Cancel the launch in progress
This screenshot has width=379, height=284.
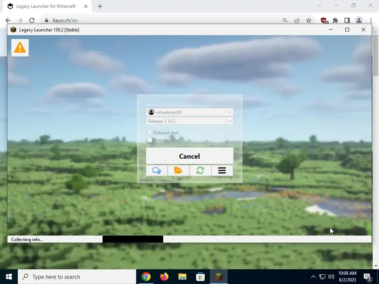coord(189,156)
